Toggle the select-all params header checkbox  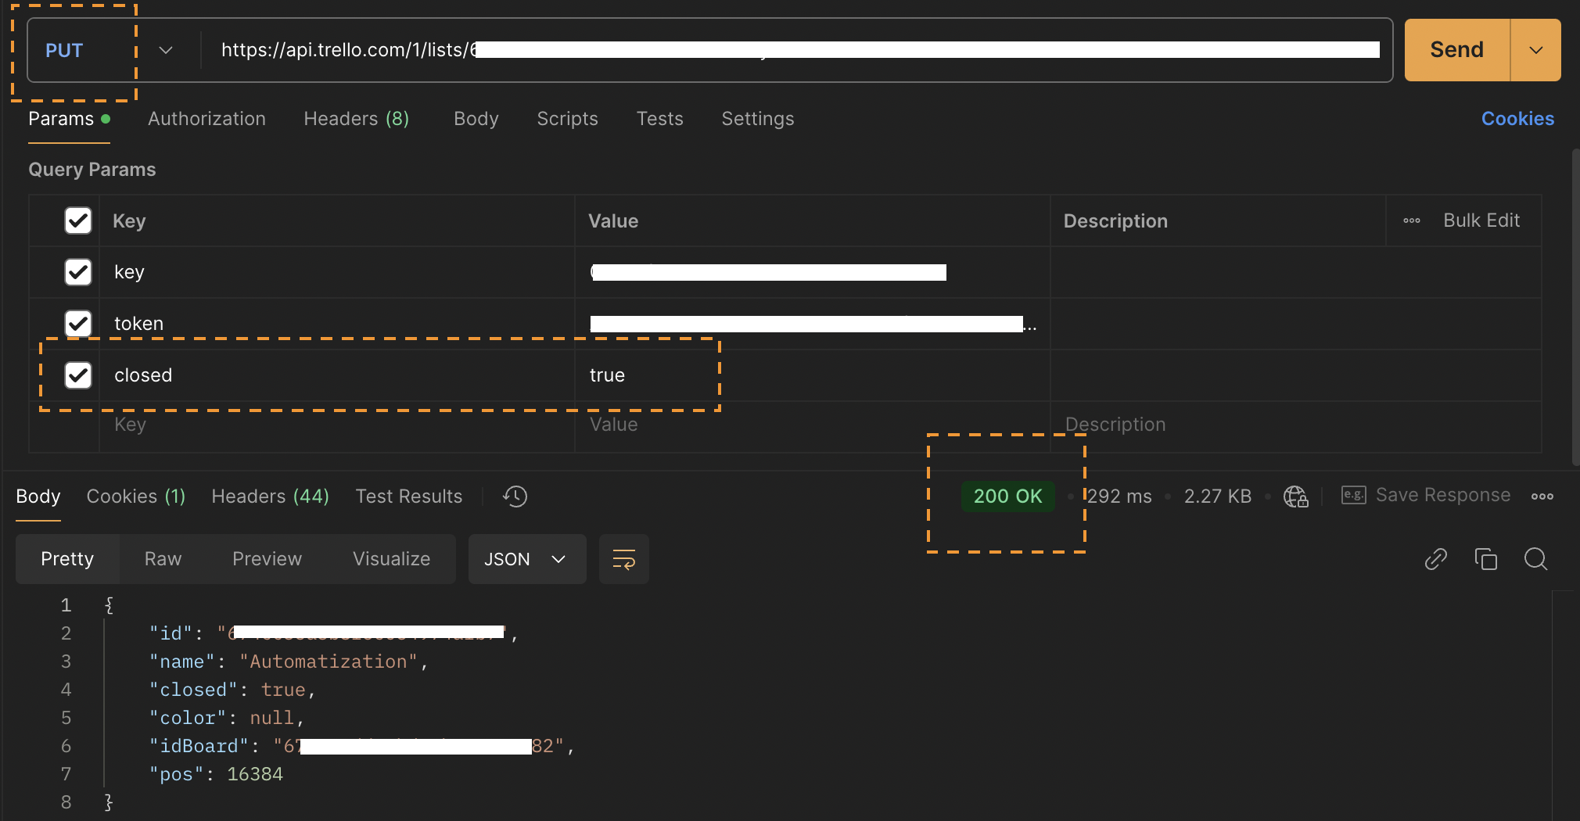click(x=78, y=220)
